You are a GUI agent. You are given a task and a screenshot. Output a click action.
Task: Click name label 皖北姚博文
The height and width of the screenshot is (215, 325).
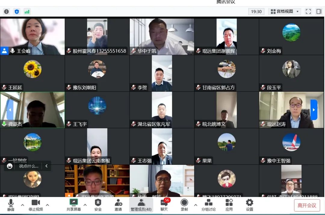click(x=214, y=124)
